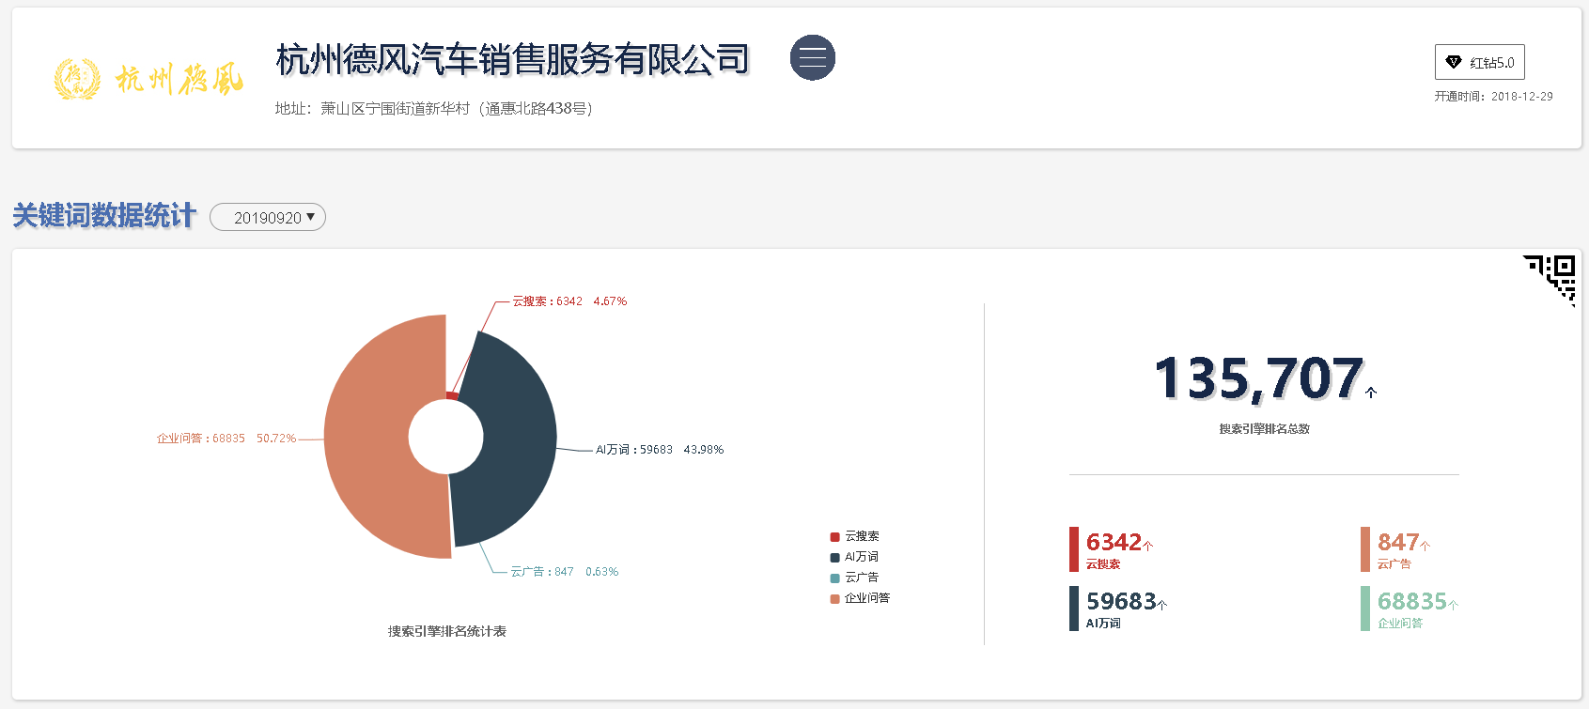Viewport: 1589px width, 709px height.
Task: Toggle AI万词 legend item
Action: pyautogui.click(x=854, y=557)
